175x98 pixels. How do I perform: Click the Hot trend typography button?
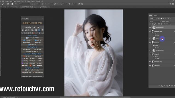(x=25, y=63)
